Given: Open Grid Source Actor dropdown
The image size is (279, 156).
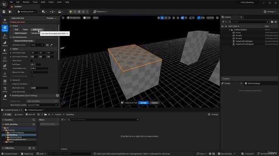Looking at the screenshot, I should tap(37, 45).
